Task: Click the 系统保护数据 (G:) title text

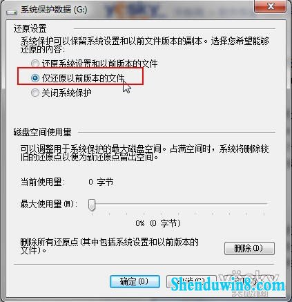Action: [x=54, y=10]
